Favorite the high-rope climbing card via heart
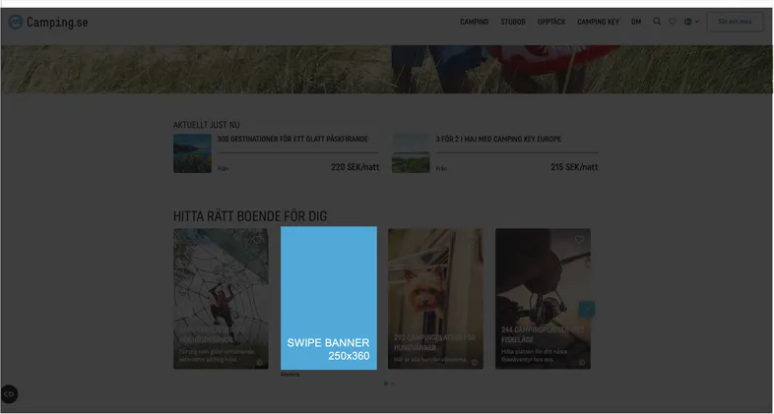 click(x=257, y=240)
